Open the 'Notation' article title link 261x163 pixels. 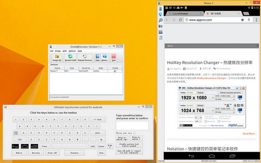coord(203,149)
